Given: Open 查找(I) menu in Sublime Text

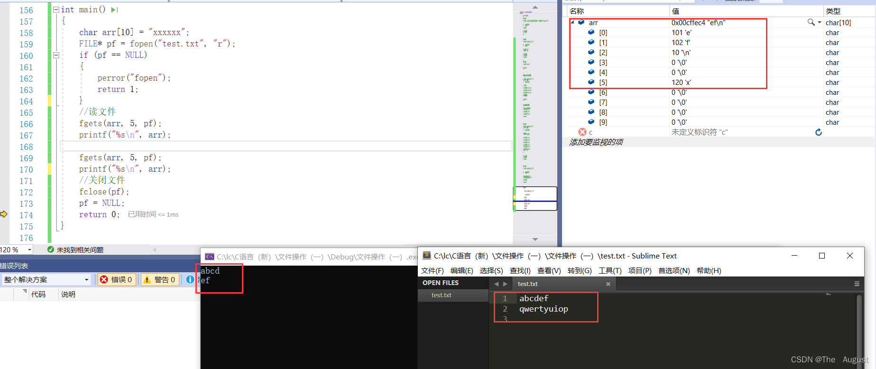Looking at the screenshot, I should point(520,270).
